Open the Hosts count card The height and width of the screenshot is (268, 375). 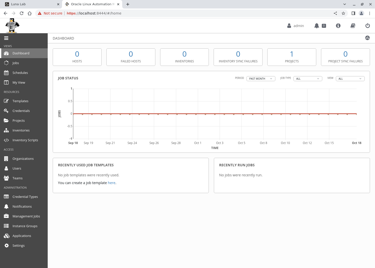[x=77, y=57]
